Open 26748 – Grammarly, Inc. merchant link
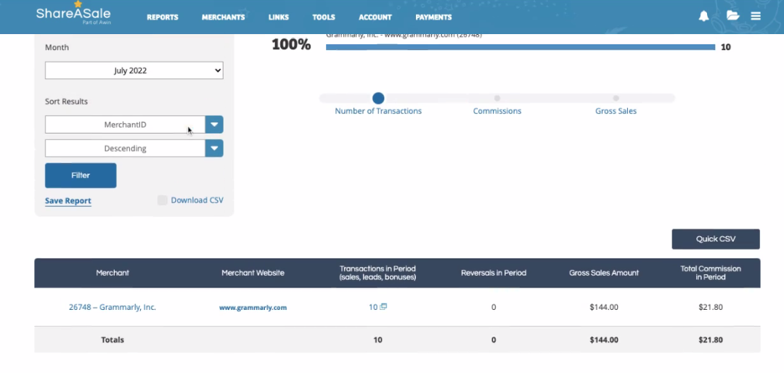 click(x=113, y=307)
